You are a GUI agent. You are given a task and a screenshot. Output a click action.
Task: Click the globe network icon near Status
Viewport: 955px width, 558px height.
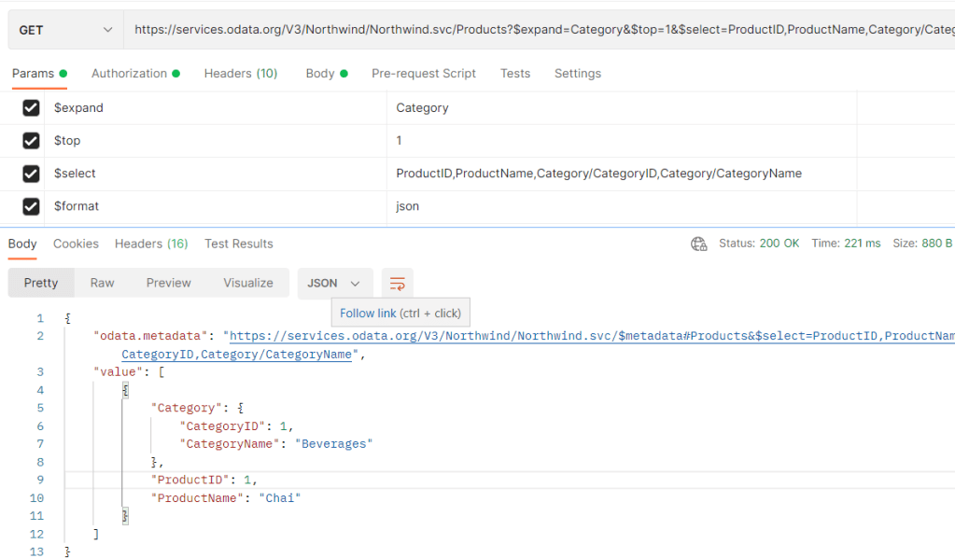point(698,244)
